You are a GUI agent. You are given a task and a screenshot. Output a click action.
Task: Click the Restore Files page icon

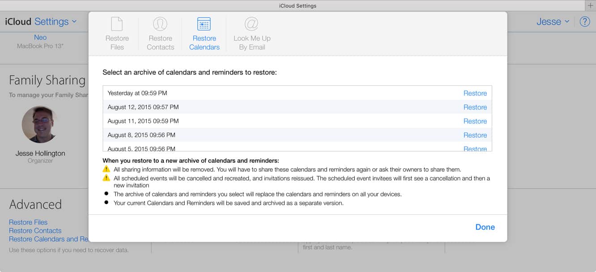117,24
